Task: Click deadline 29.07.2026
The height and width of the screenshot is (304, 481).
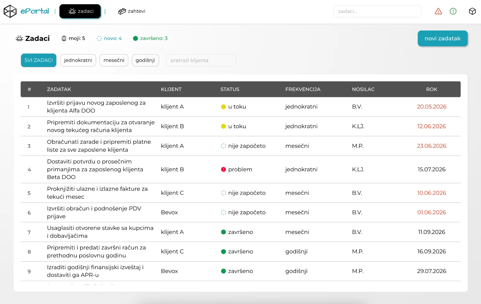Action: tap(432, 271)
